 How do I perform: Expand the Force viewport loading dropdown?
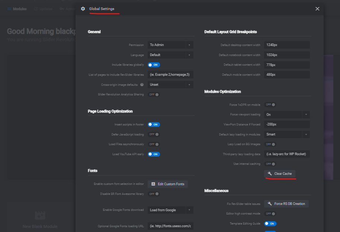pyautogui.click(x=287, y=114)
